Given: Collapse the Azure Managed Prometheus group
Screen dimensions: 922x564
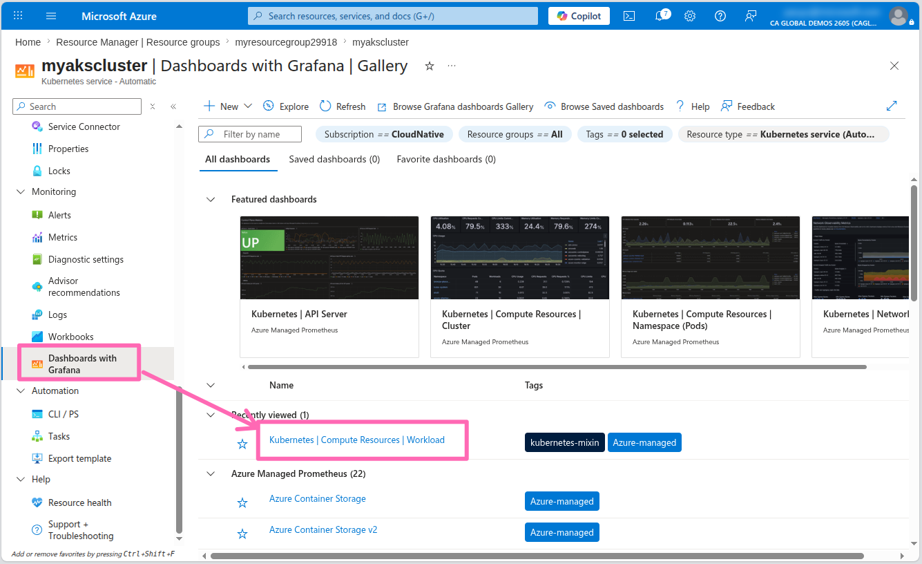Looking at the screenshot, I should [x=211, y=473].
